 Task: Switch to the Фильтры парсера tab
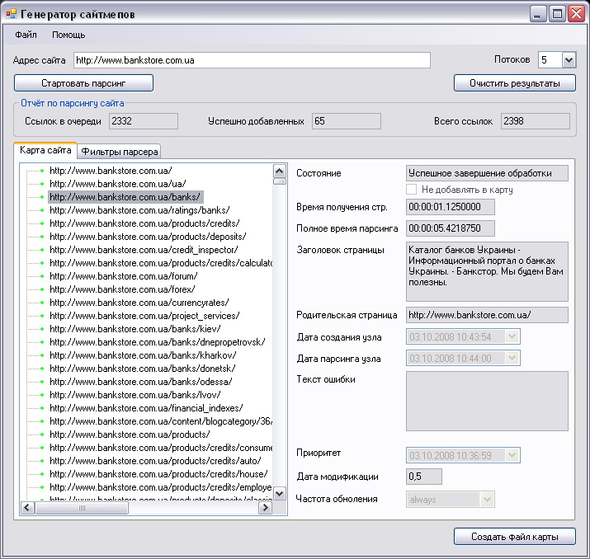click(x=120, y=152)
